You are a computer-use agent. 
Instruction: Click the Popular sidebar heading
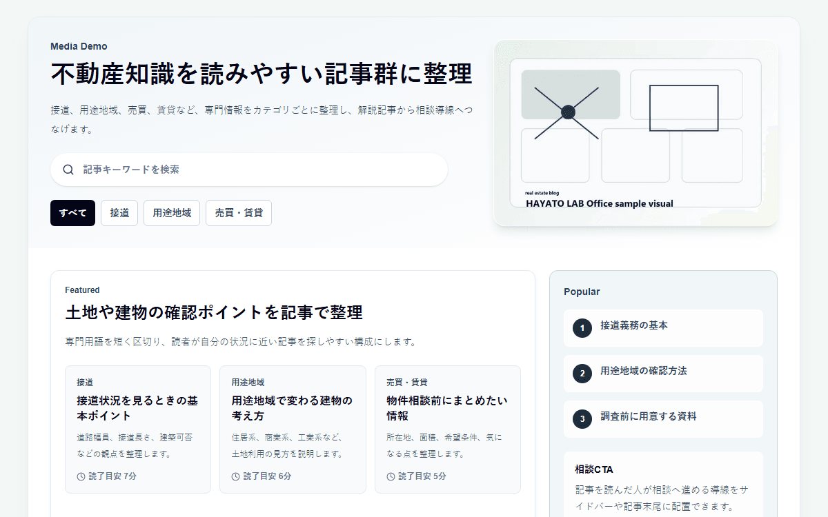point(582,292)
